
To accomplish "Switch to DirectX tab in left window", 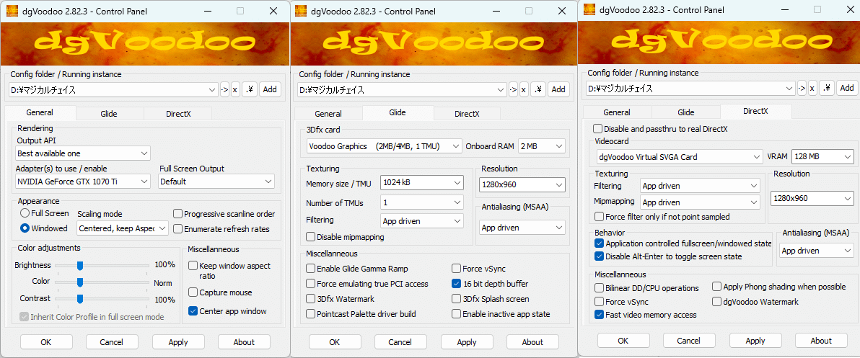I will coord(178,114).
